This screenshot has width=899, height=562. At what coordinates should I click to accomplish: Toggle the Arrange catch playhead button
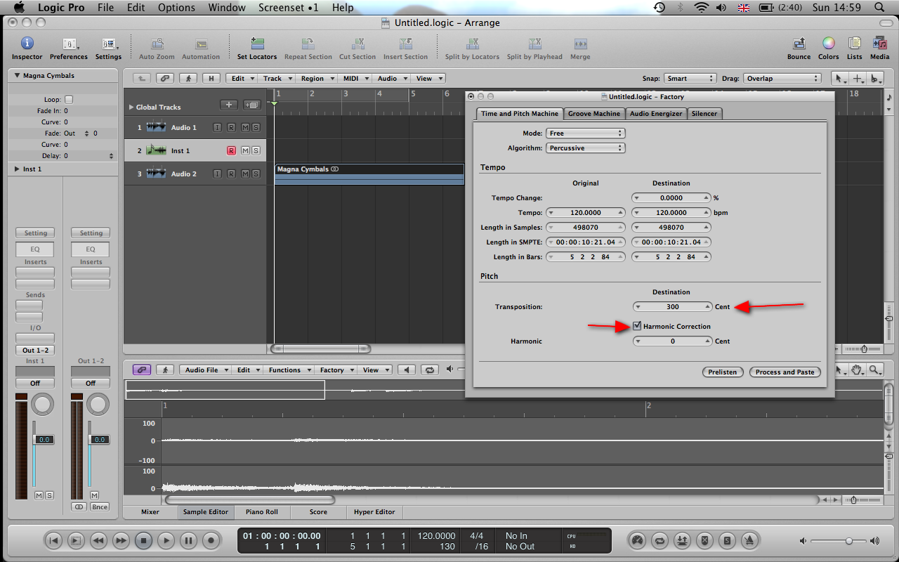[188, 79]
